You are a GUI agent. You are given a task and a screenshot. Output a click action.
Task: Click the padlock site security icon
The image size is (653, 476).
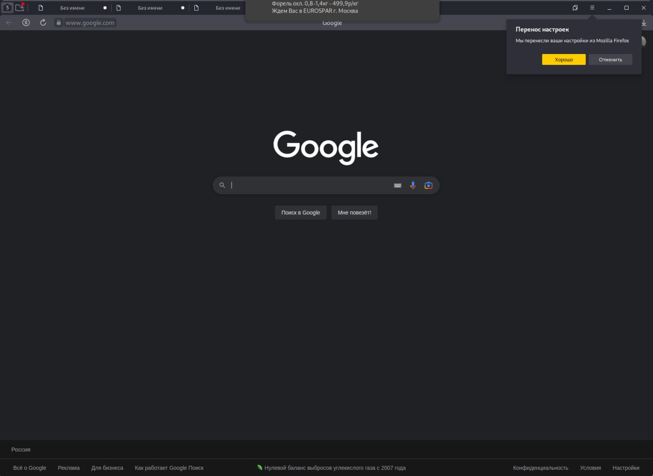59,22
